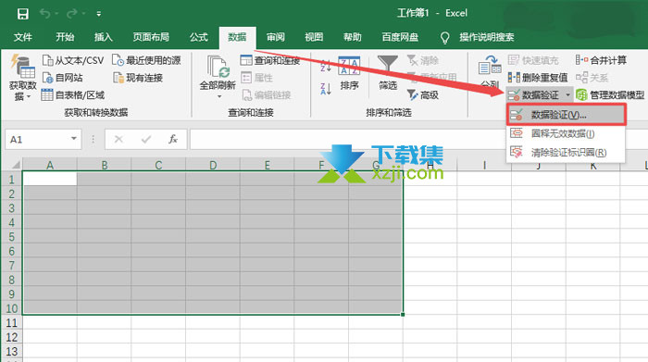The width and height of the screenshot is (648, 362).
Task: Click the sort ascending A-Z icon
Action: coord(326,66)
